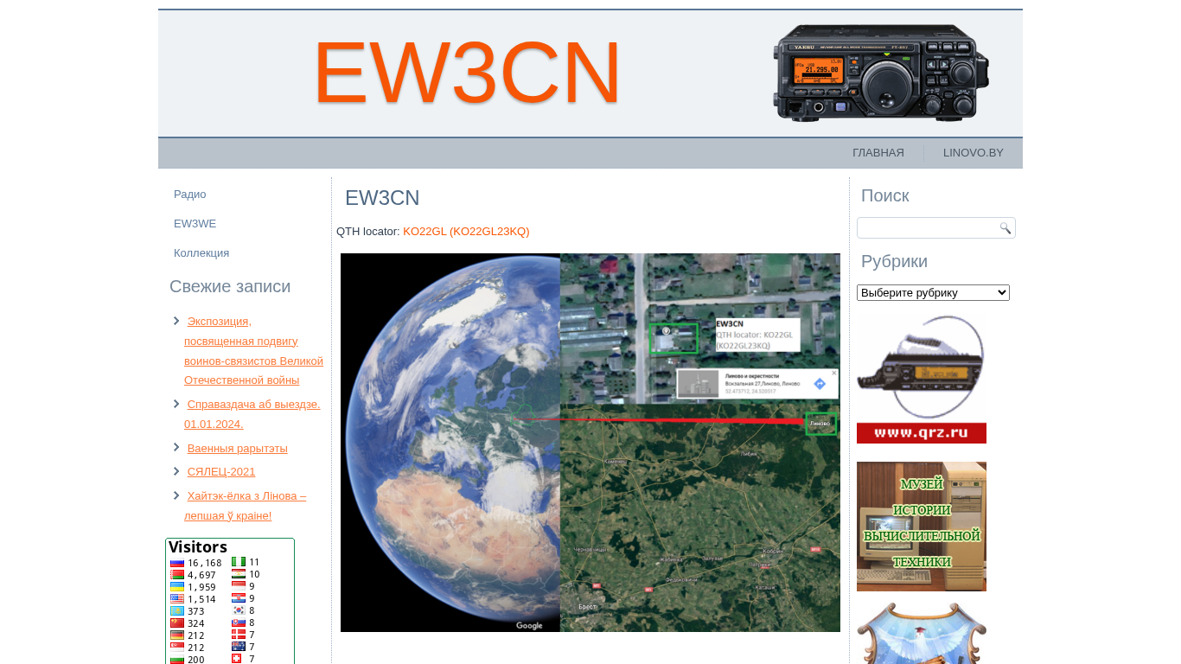Click the chevron beside the Экспозиция post
Viewport: 1181px width, 664px height.
[x=176, y=321]
